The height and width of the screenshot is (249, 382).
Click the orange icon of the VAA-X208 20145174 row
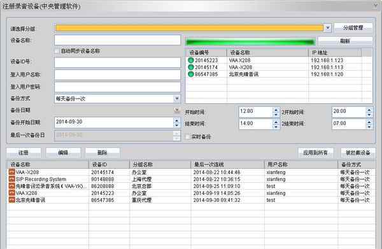[11, 172]
